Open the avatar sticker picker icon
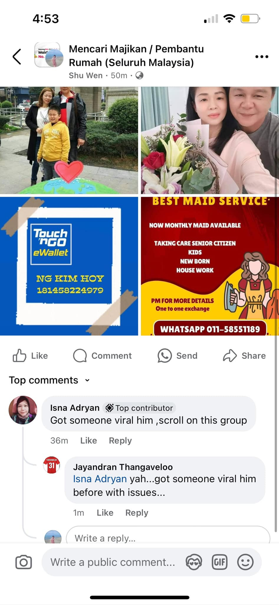279x605 pixels. point(194,562)
